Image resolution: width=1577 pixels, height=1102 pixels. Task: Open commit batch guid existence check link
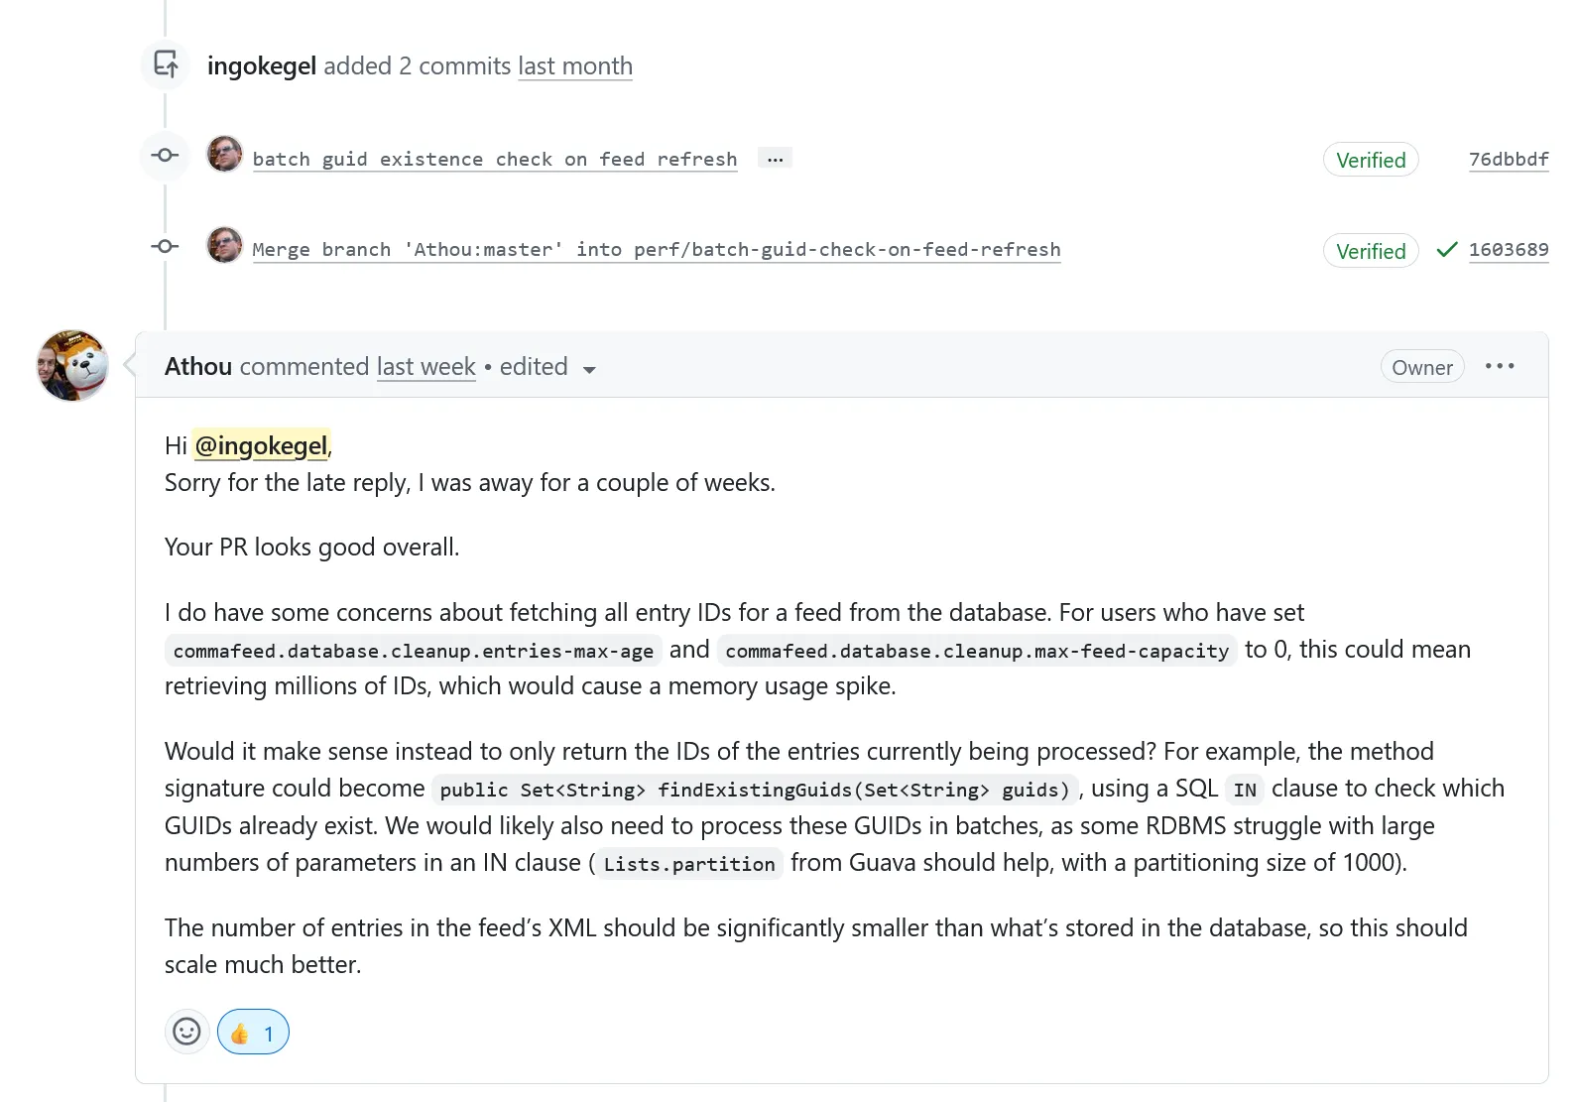494,160
